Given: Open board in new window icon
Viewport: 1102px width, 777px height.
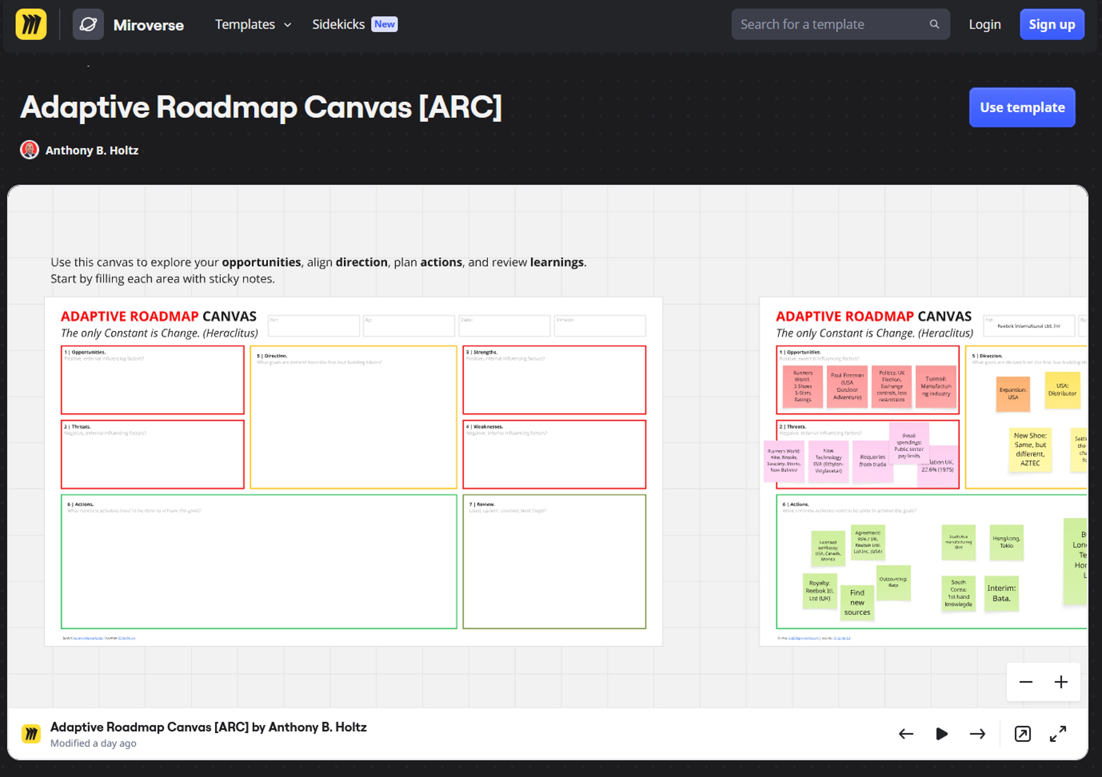Looking at the screenshot, I should point(1022,734).
